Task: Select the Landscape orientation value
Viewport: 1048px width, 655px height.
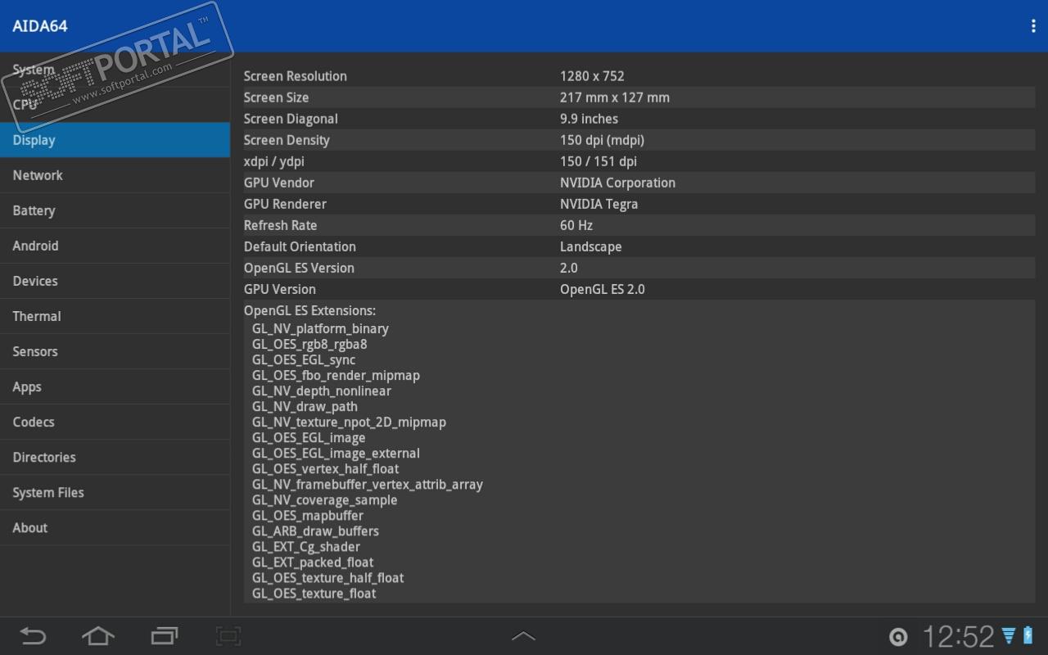Action: (590, 246)
